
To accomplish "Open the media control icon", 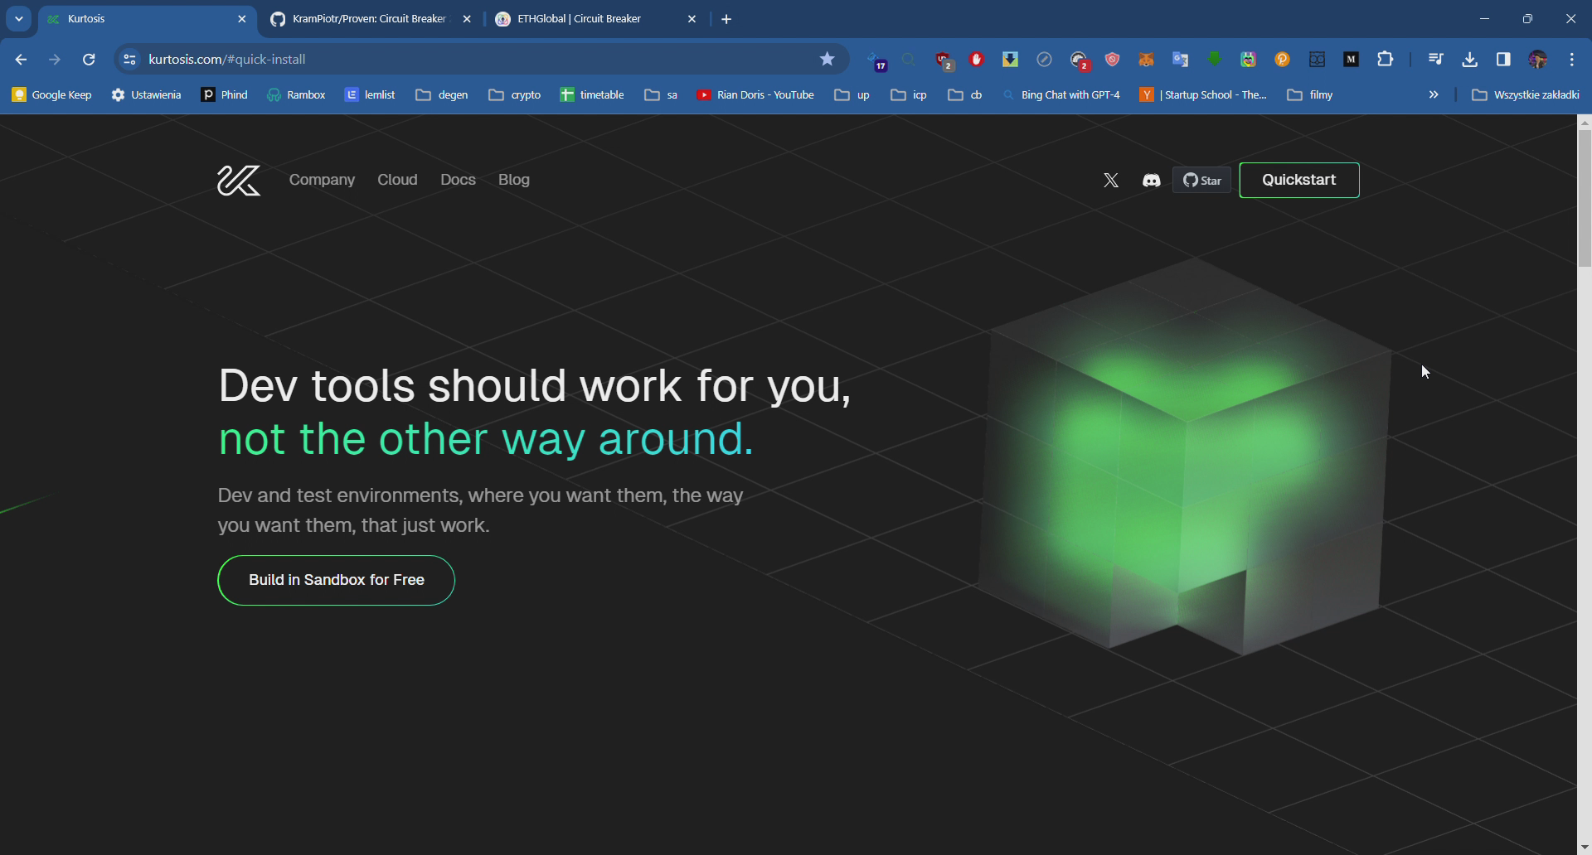I will coord(1435,59).
